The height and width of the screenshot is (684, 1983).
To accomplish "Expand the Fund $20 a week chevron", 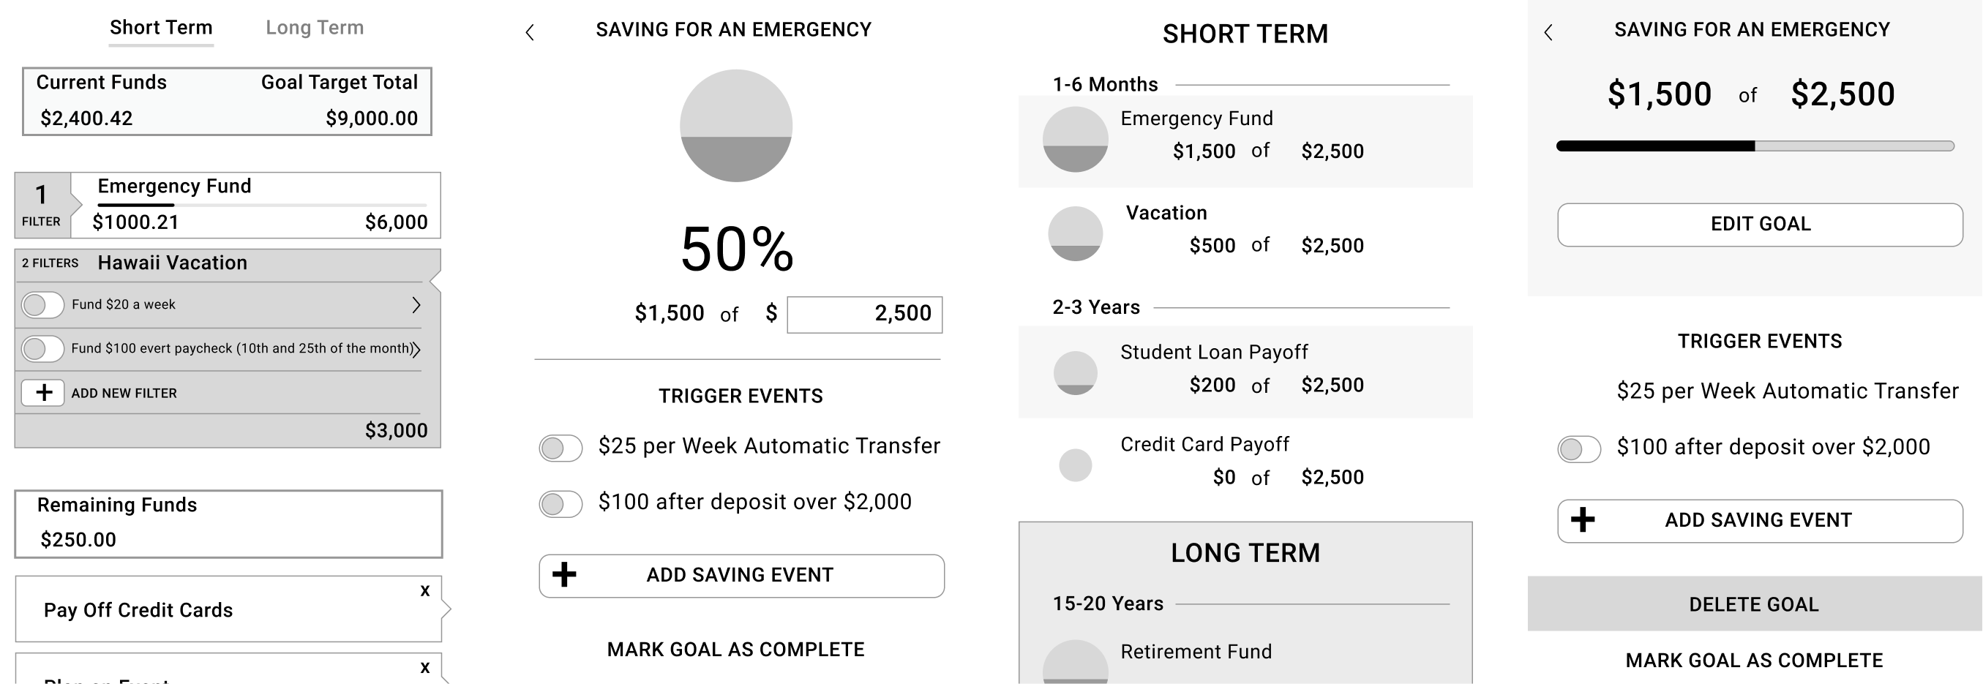I will coord(416,304).
